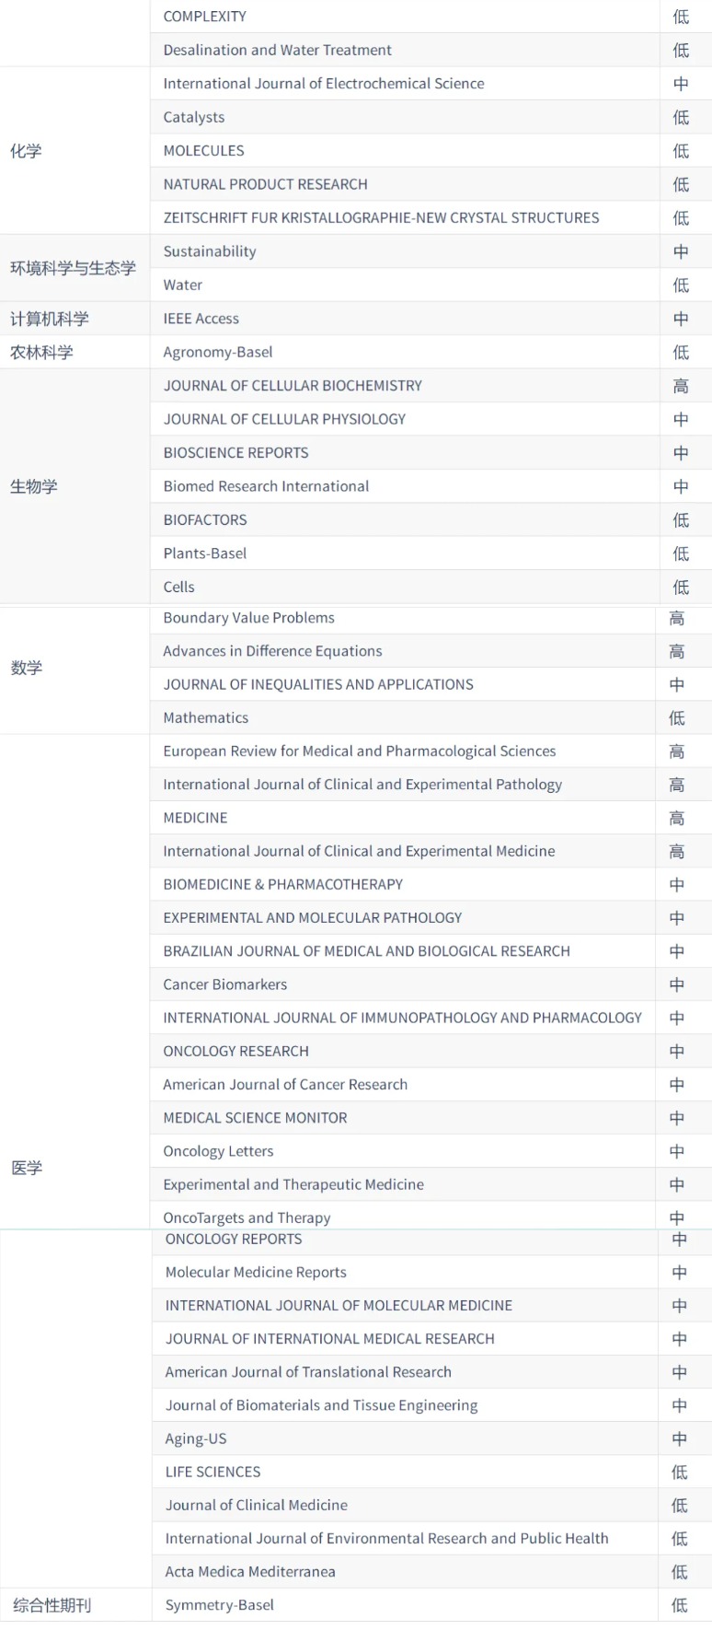712x1630 pixels.
Task: Select INTERNATIONAL JOURNAL OF MOLECULAR MEDICINE
Action: [x=339, y=1306]
